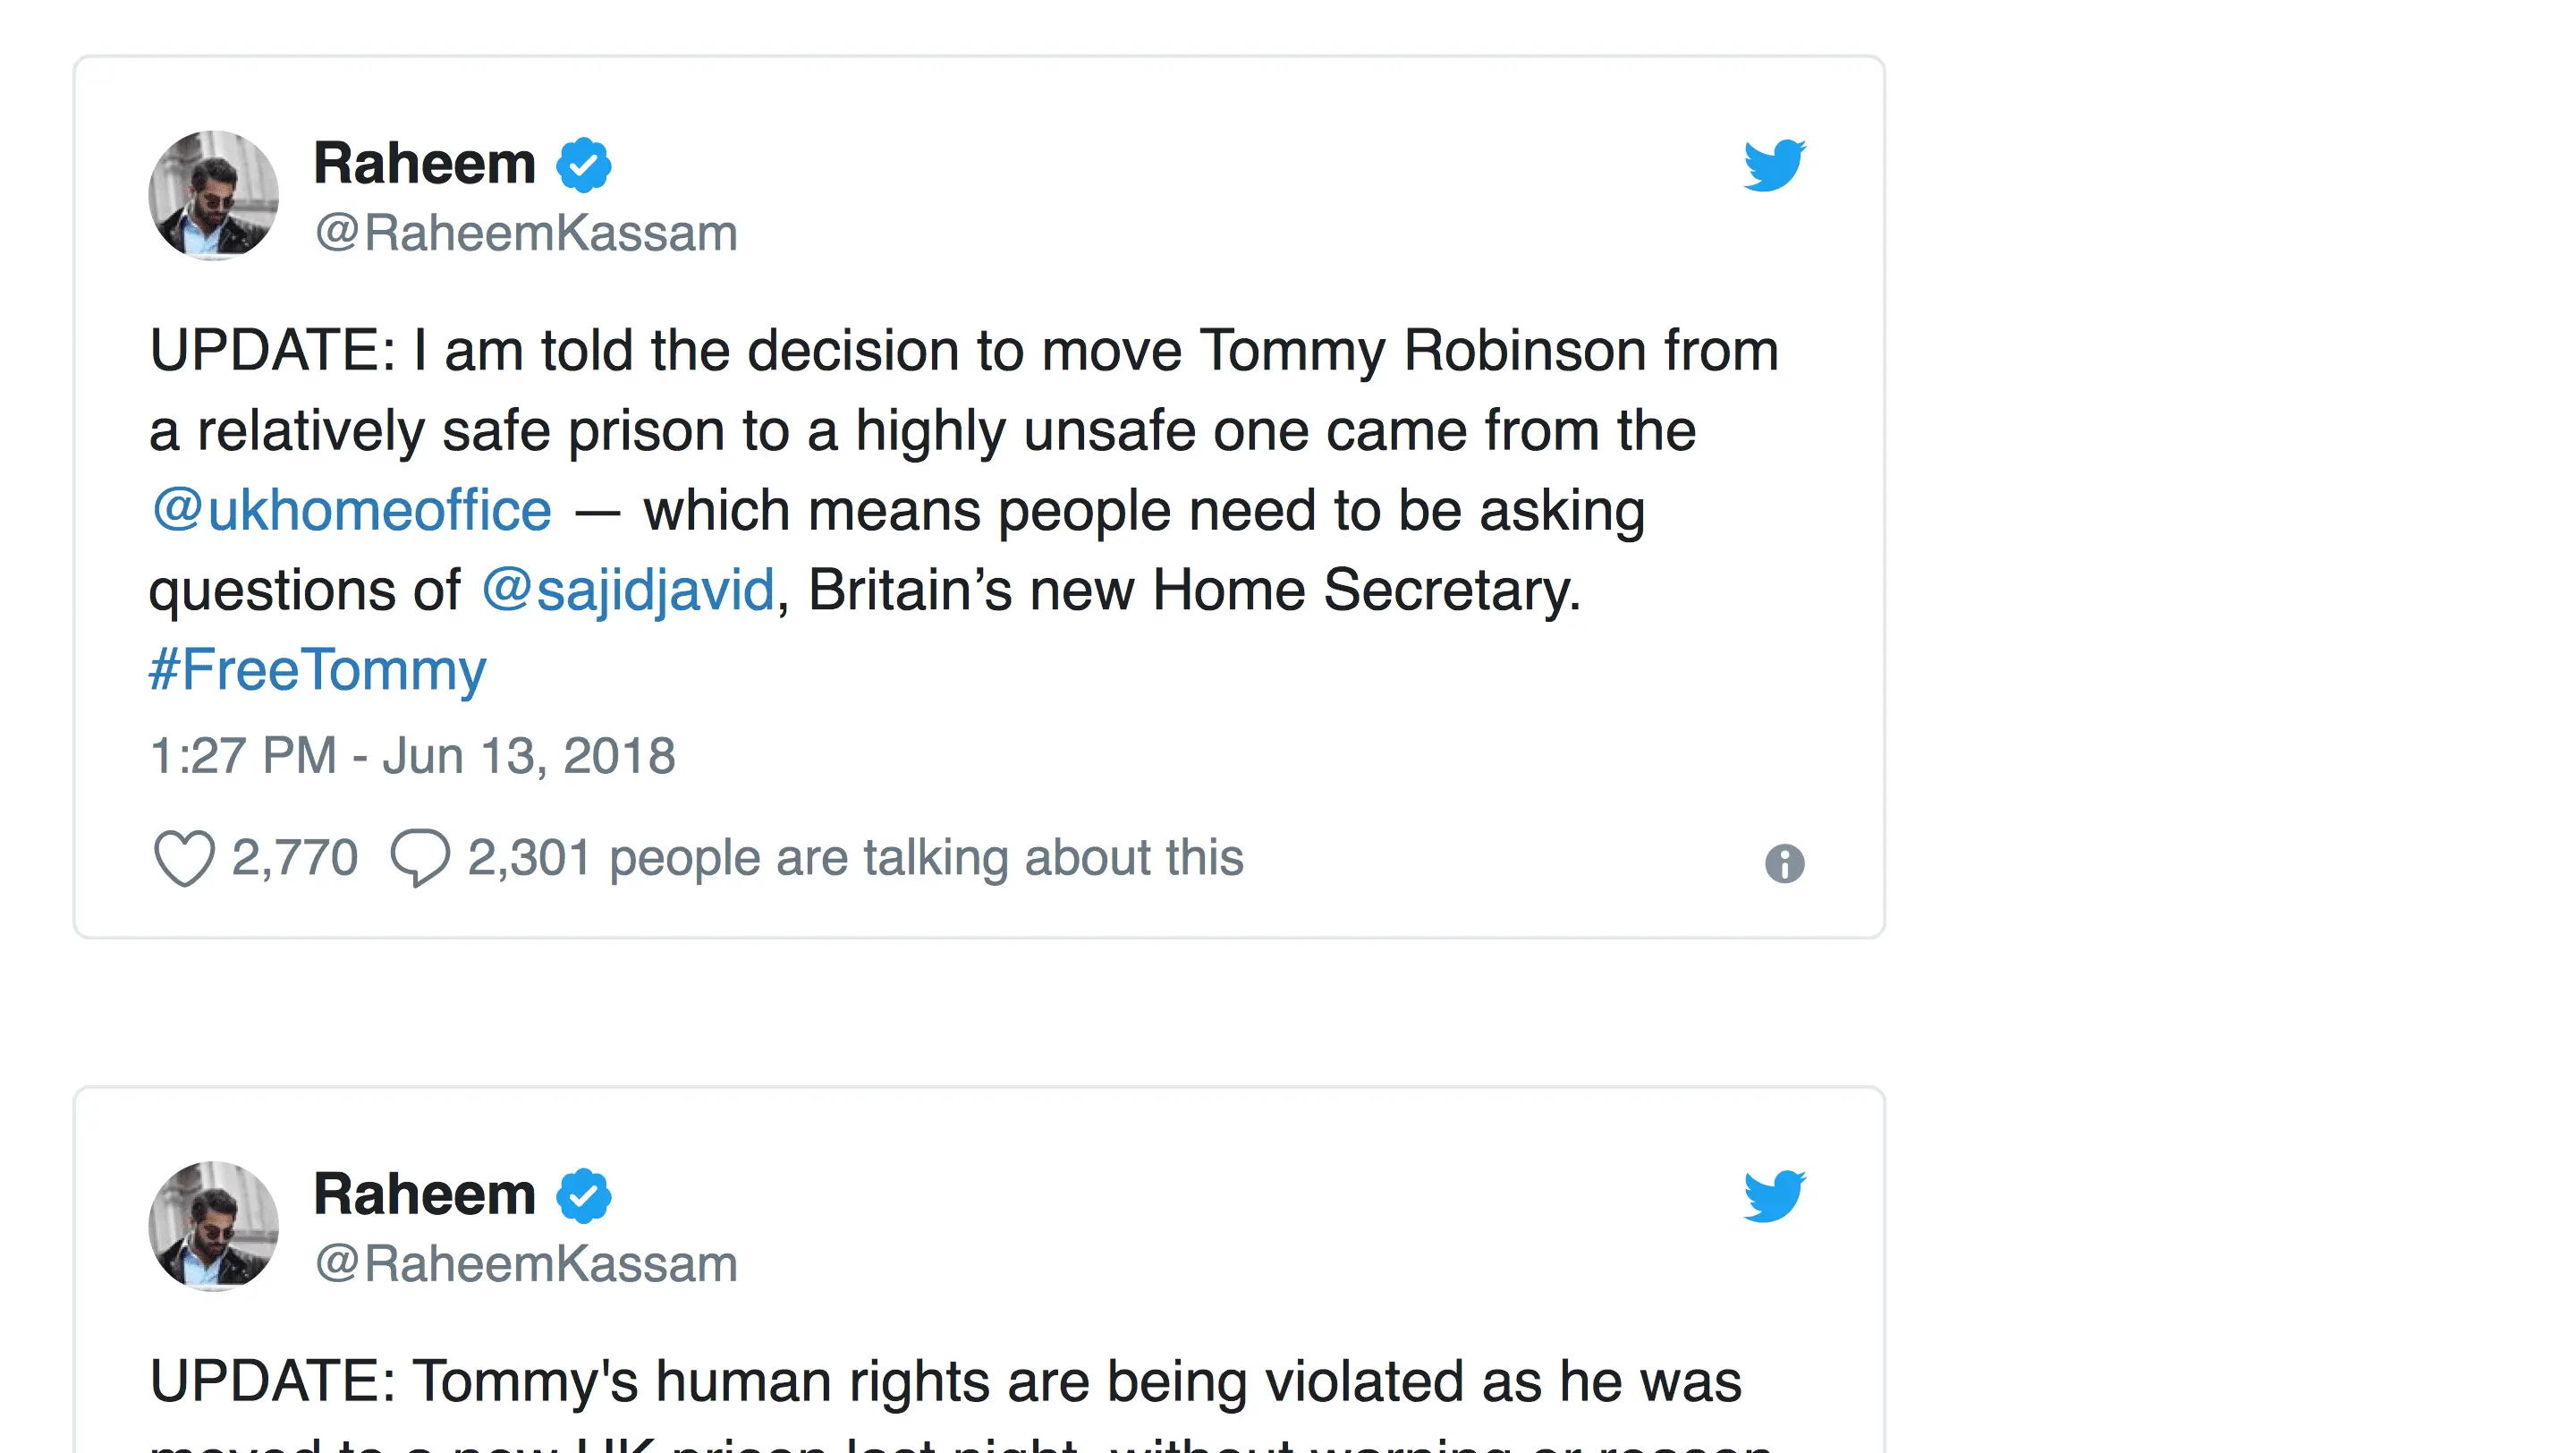Click the Twitter bird icon in second tweet
The width and height of the screenshot is (2576, 1453).
click(1774, 1195)
